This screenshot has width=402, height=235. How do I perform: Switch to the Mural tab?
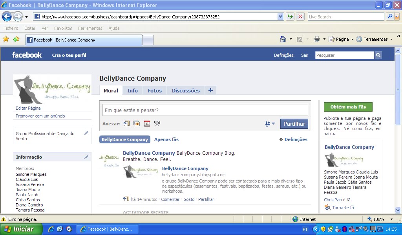pyautogui.click(x=111, y=90)
